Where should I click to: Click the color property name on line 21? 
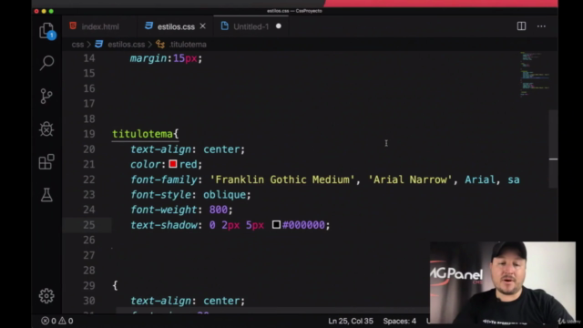[x=146, y=164]
